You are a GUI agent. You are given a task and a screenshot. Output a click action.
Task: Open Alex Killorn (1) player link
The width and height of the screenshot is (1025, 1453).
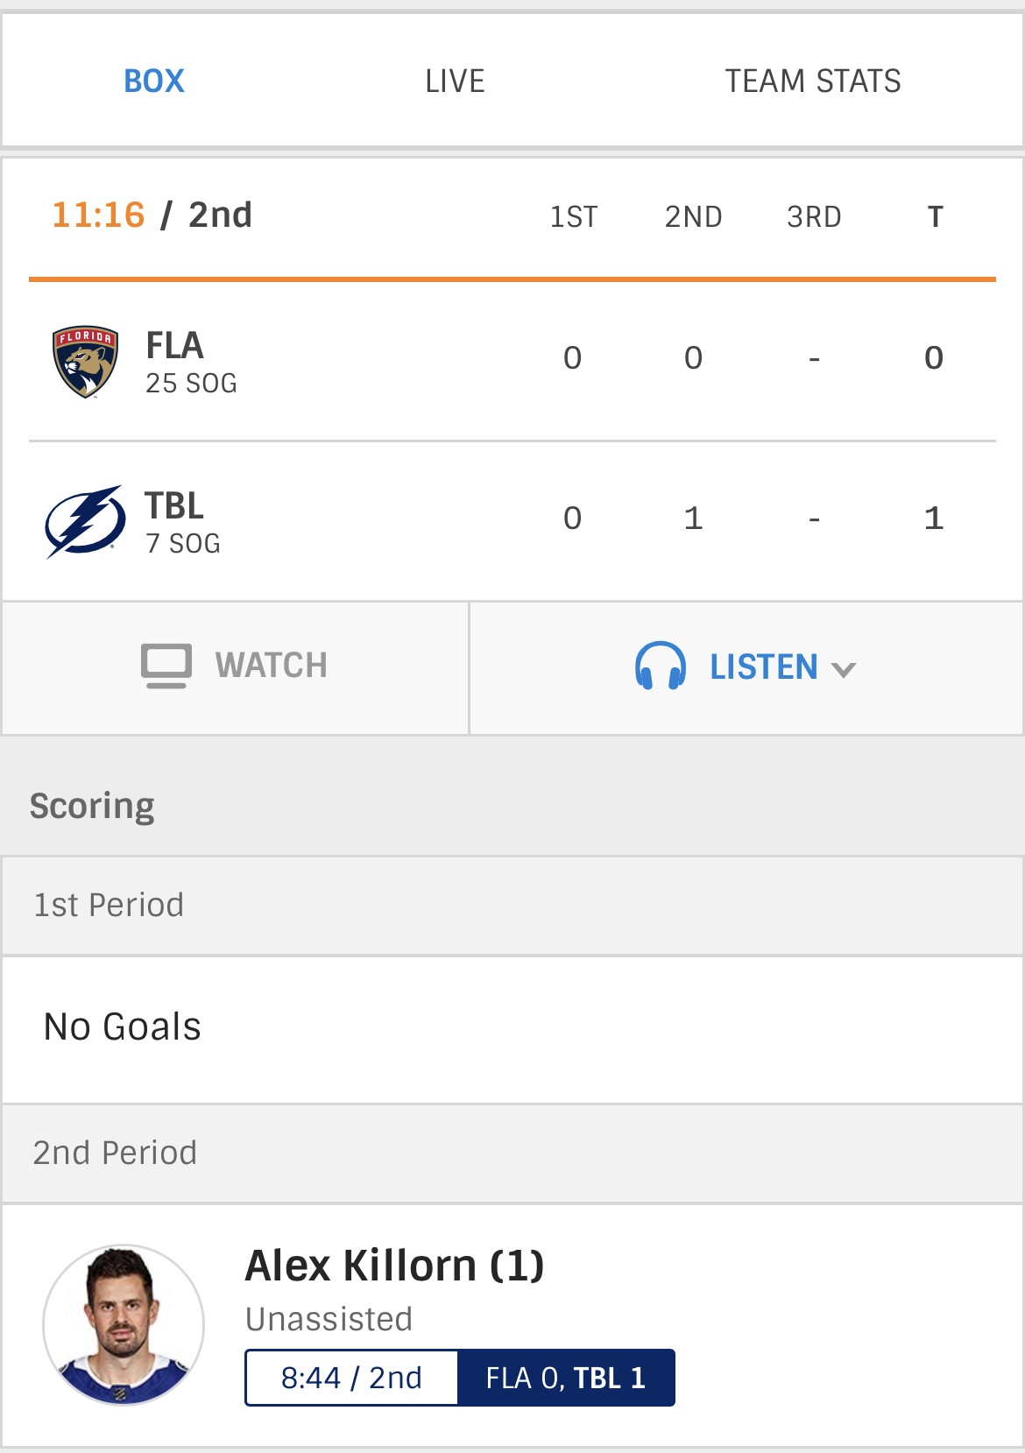(395, 1266)
